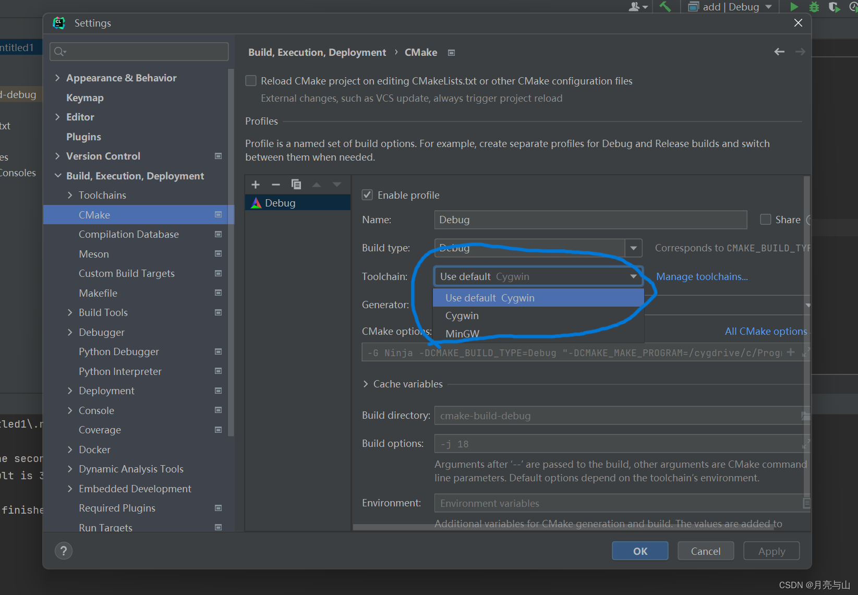Click the project icon beside Meson

pos(219,254)
